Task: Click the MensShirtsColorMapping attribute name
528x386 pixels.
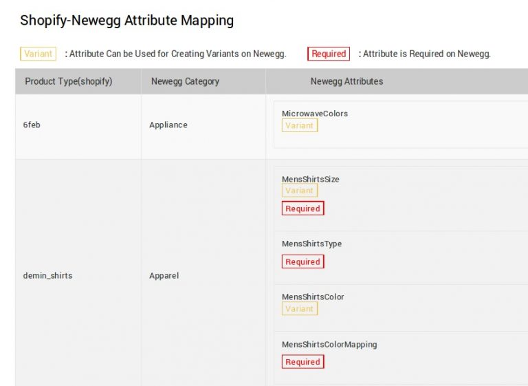Action: click(x=329, y=345)
